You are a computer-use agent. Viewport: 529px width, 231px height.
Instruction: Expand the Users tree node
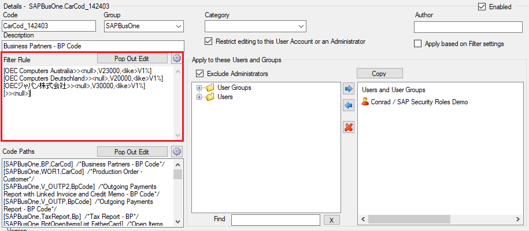[x=199, y=97]
